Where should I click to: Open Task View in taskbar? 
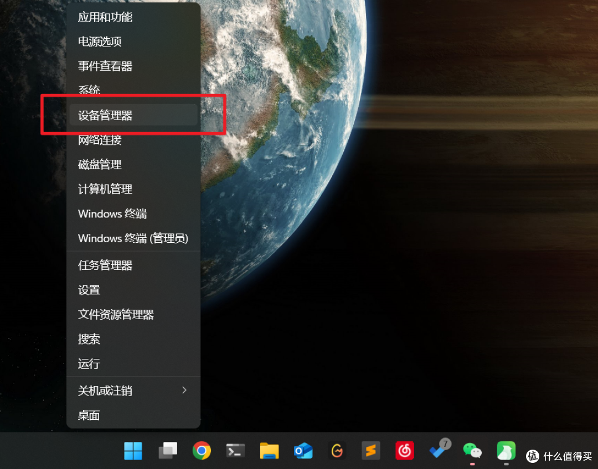167,451
